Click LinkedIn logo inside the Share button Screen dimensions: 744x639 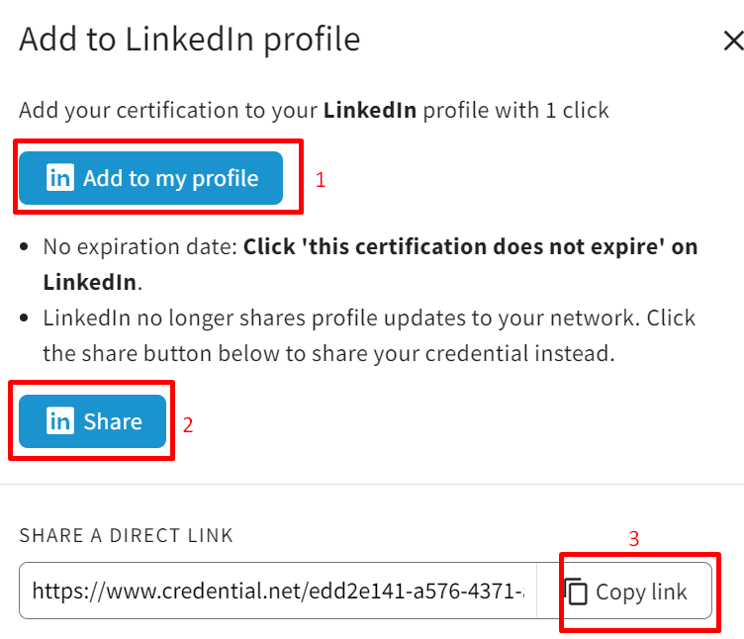[x=60, y=420]
